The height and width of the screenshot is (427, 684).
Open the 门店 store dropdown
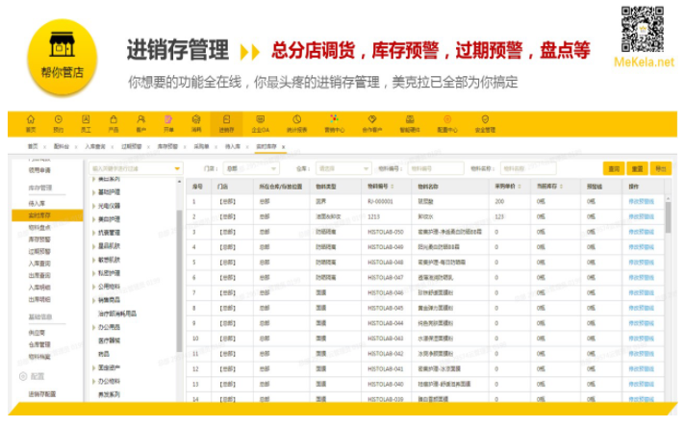click(251, 168)
